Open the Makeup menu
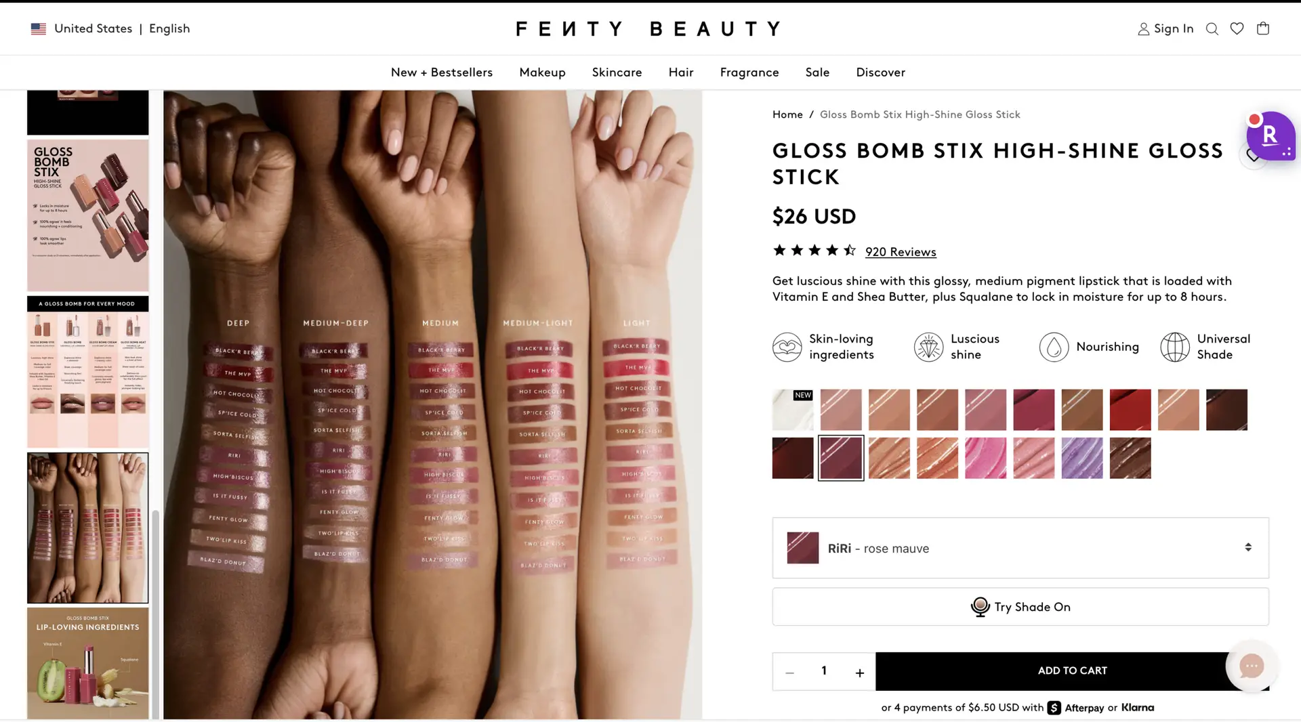Viewport: 1301px width, 722px height. 542,72
